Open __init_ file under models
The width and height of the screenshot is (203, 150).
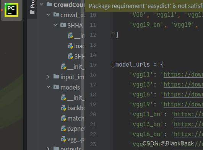[x=76, y=98]
